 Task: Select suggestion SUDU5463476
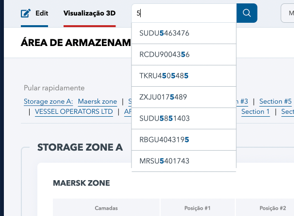[x=184, y=33]
